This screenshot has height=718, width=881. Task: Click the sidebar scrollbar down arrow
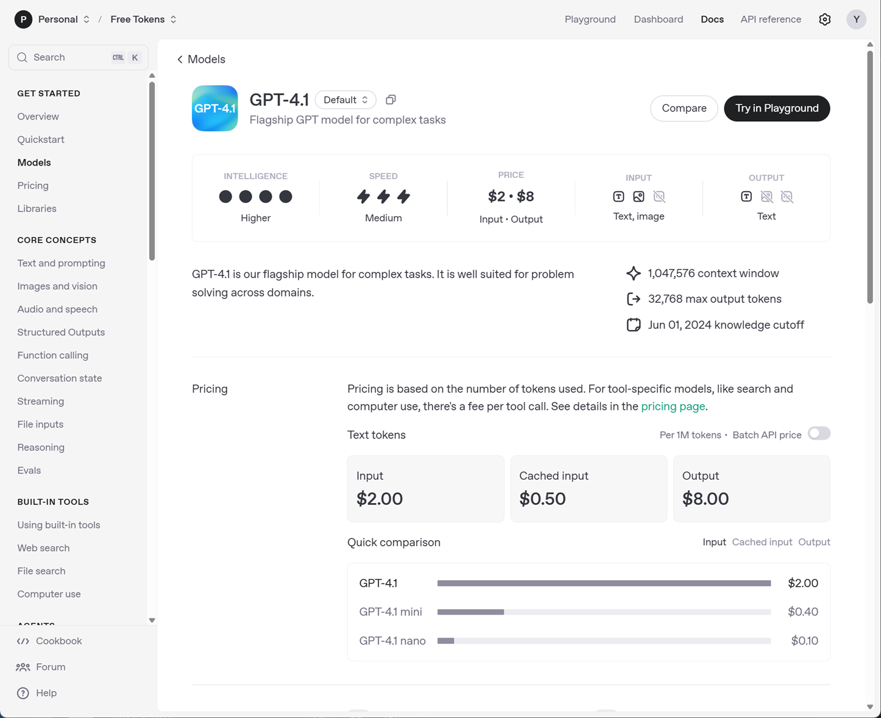[152, 621]
